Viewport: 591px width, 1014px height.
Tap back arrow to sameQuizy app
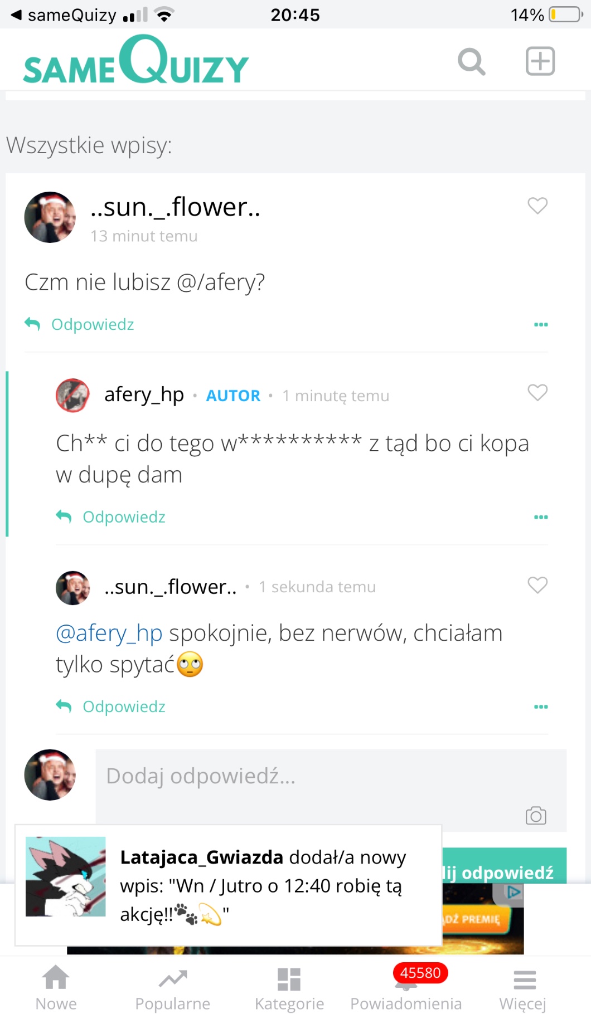coord(17,15)
